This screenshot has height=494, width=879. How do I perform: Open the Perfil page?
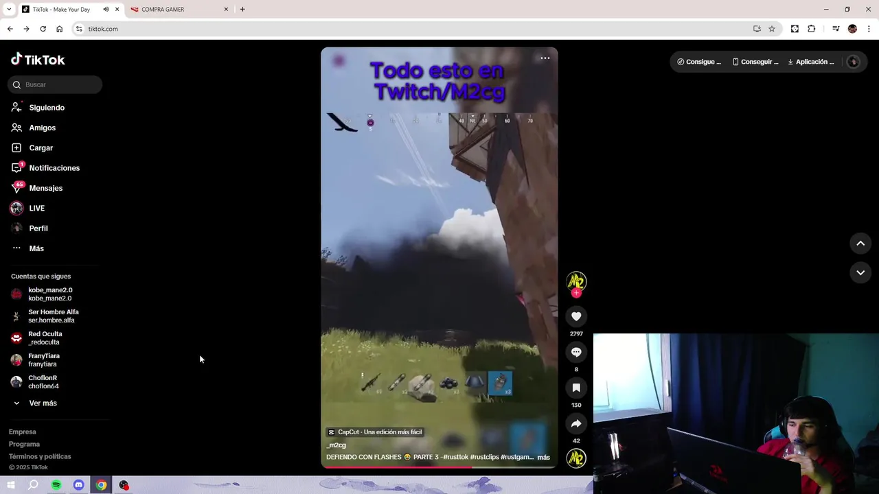click(x=30, y=228)
